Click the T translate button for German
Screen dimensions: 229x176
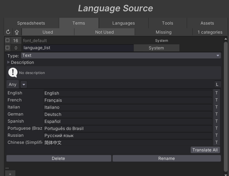(x=216, y=114)
